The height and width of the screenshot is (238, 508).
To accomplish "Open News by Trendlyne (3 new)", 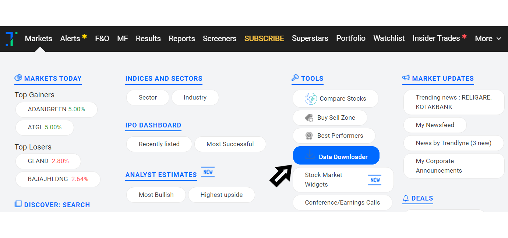I will (x=454, y=143).
